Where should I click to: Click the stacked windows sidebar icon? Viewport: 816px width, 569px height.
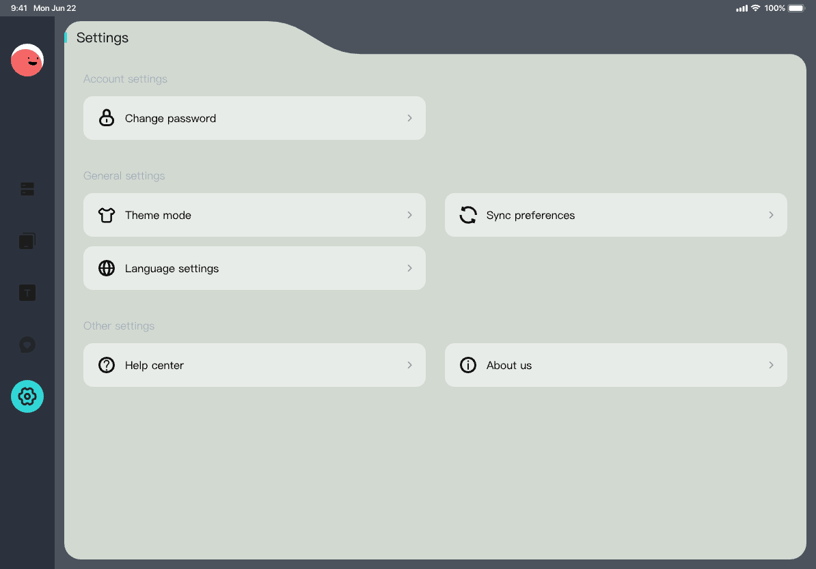click(27, 241)
